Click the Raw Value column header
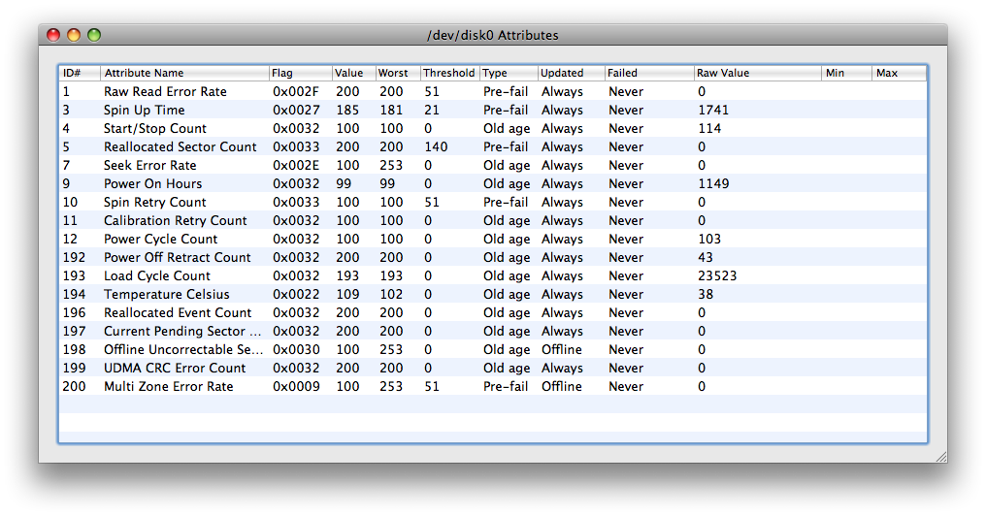986x516 pixels. 758,73
